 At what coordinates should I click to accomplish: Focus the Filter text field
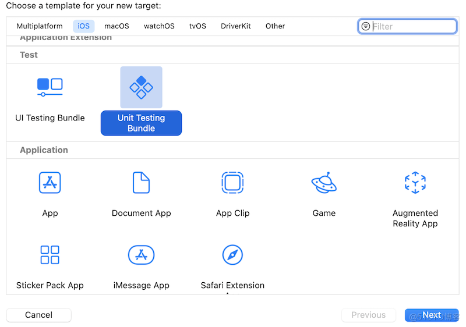pos(412,26)
